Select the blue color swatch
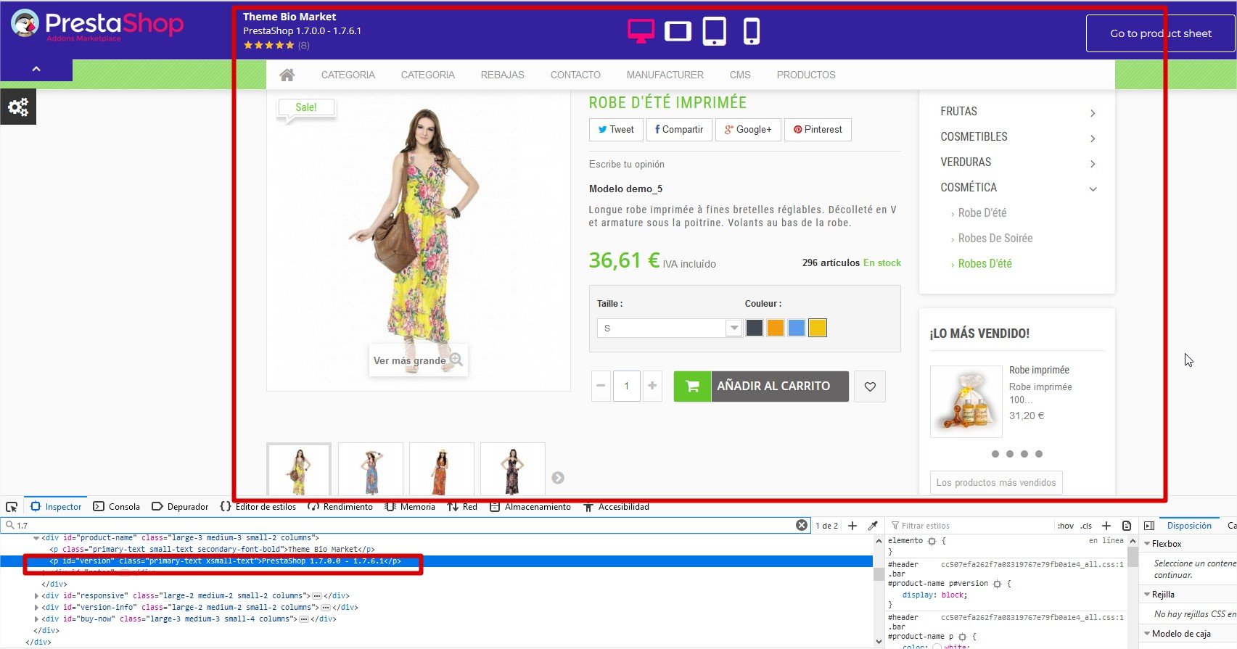 [797, 328]
